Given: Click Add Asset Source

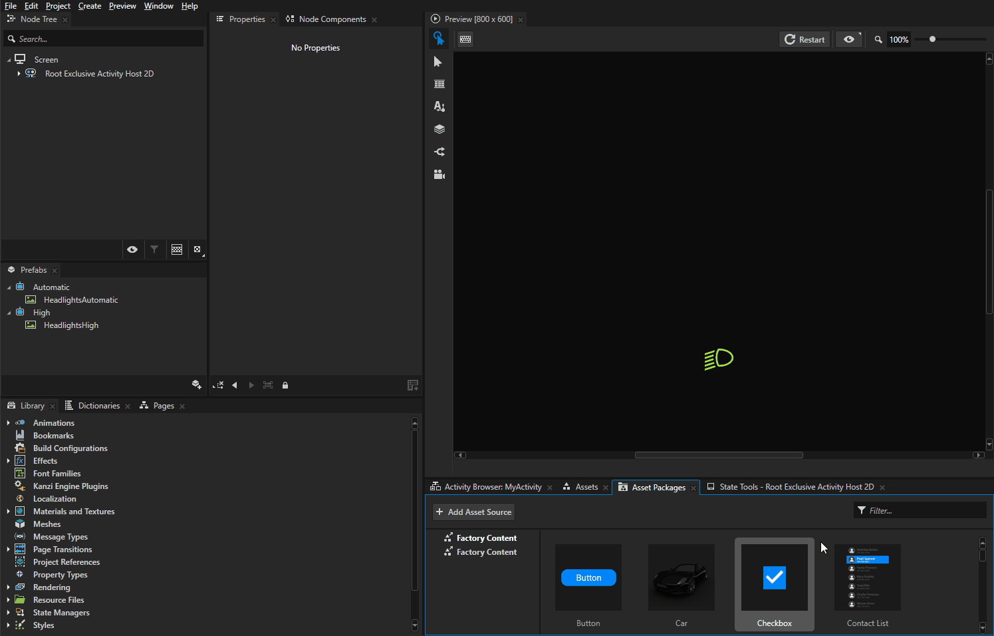Looking at the screenshot, I should [473, 512].
